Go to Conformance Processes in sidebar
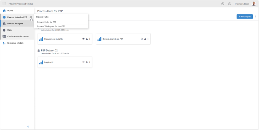The image size is (259, 130). (x=18, y=37)
